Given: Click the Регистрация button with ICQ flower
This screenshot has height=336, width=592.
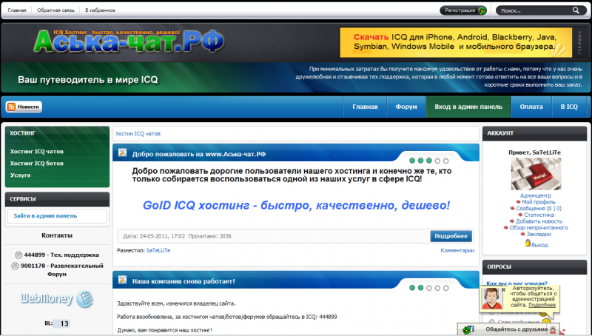Looking at the screenshot, I should (x=463, y=10).
